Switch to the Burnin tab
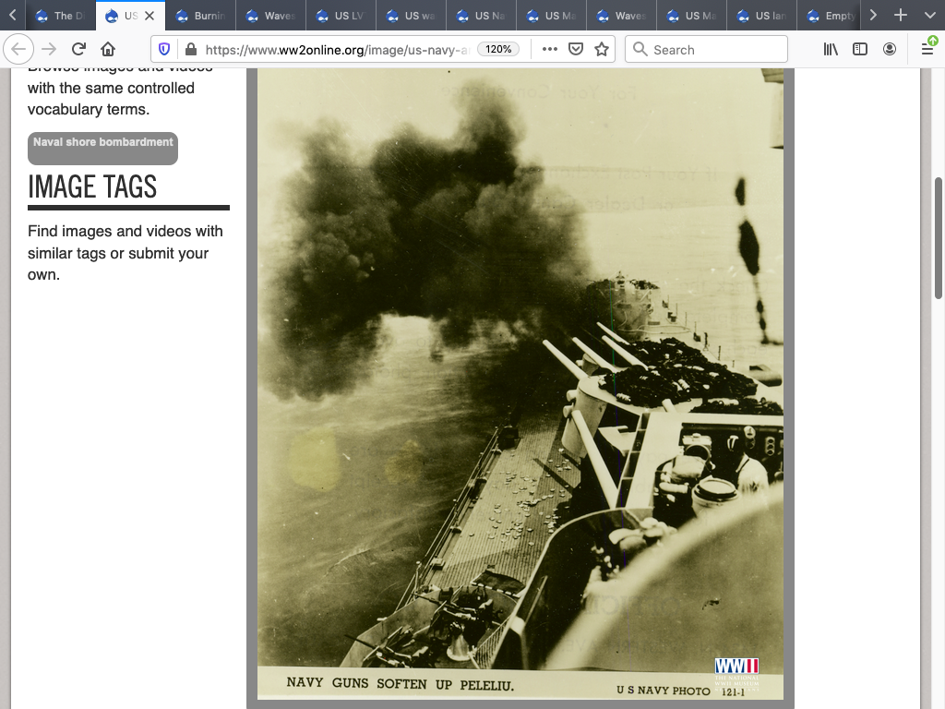 [x=201, y=16]
